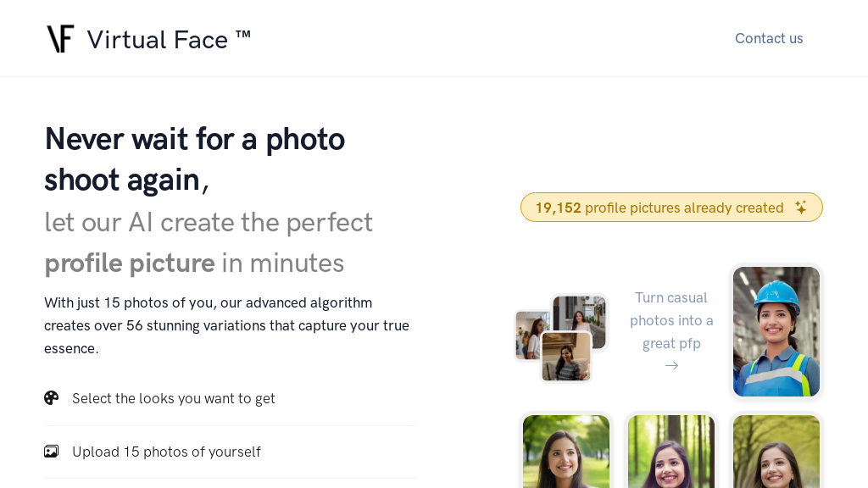This screenshot has width=868, height=488.
Task: Click 'Turn casual photos into a great pfp' text
Action: coord(671,320)
